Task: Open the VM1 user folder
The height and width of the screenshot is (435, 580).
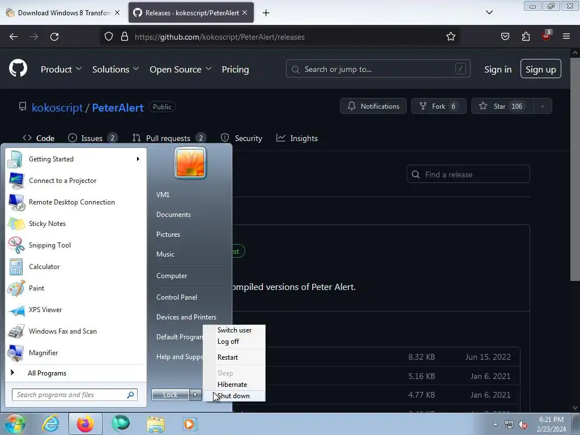Action: click(163, 195)
